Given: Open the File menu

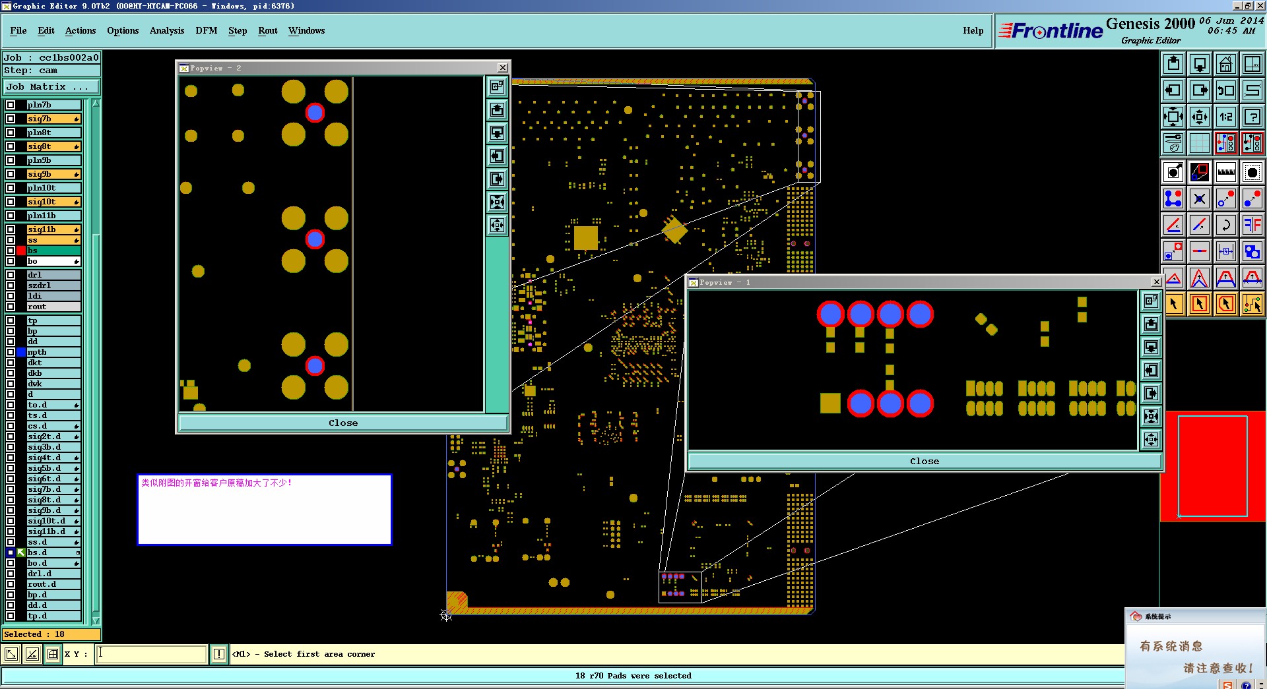Looking at the screenshot, I should (x=18, y=30).
